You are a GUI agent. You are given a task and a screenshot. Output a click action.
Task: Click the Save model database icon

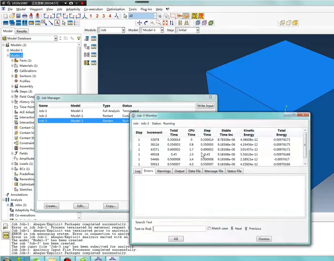[18, 16]
